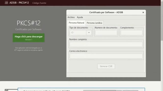Expand the Tipo de documento dropdown arrow
Viewport: 163px width, 91px height.
pos(89,33)
